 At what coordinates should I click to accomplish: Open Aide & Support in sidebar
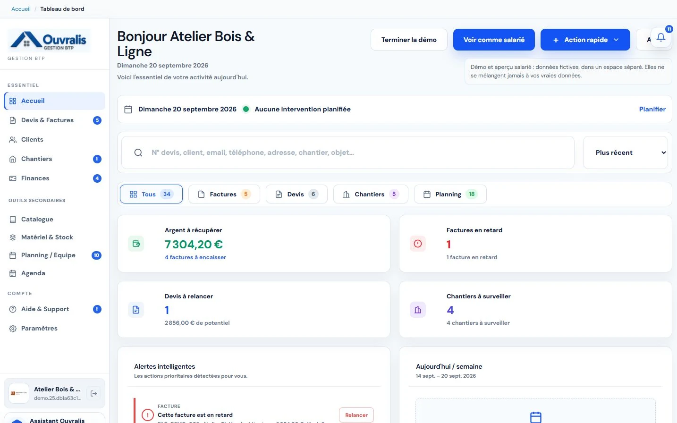(x=54, y=309)
